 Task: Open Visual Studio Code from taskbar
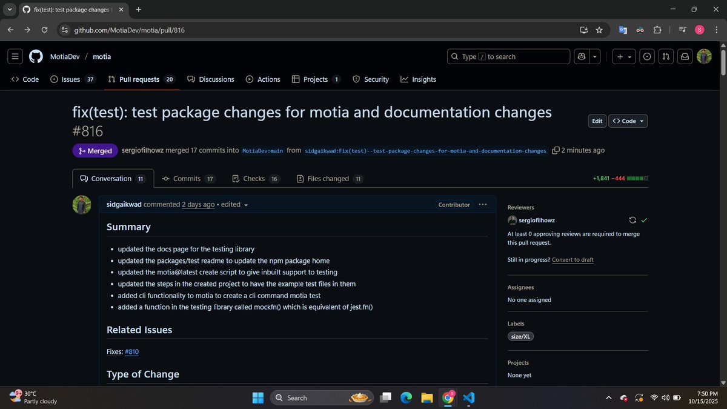point(468,397)
